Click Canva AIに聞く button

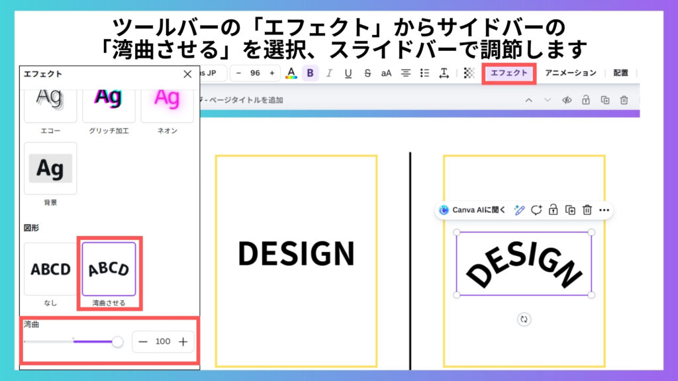pyautogui.click(x=472, y=210)
